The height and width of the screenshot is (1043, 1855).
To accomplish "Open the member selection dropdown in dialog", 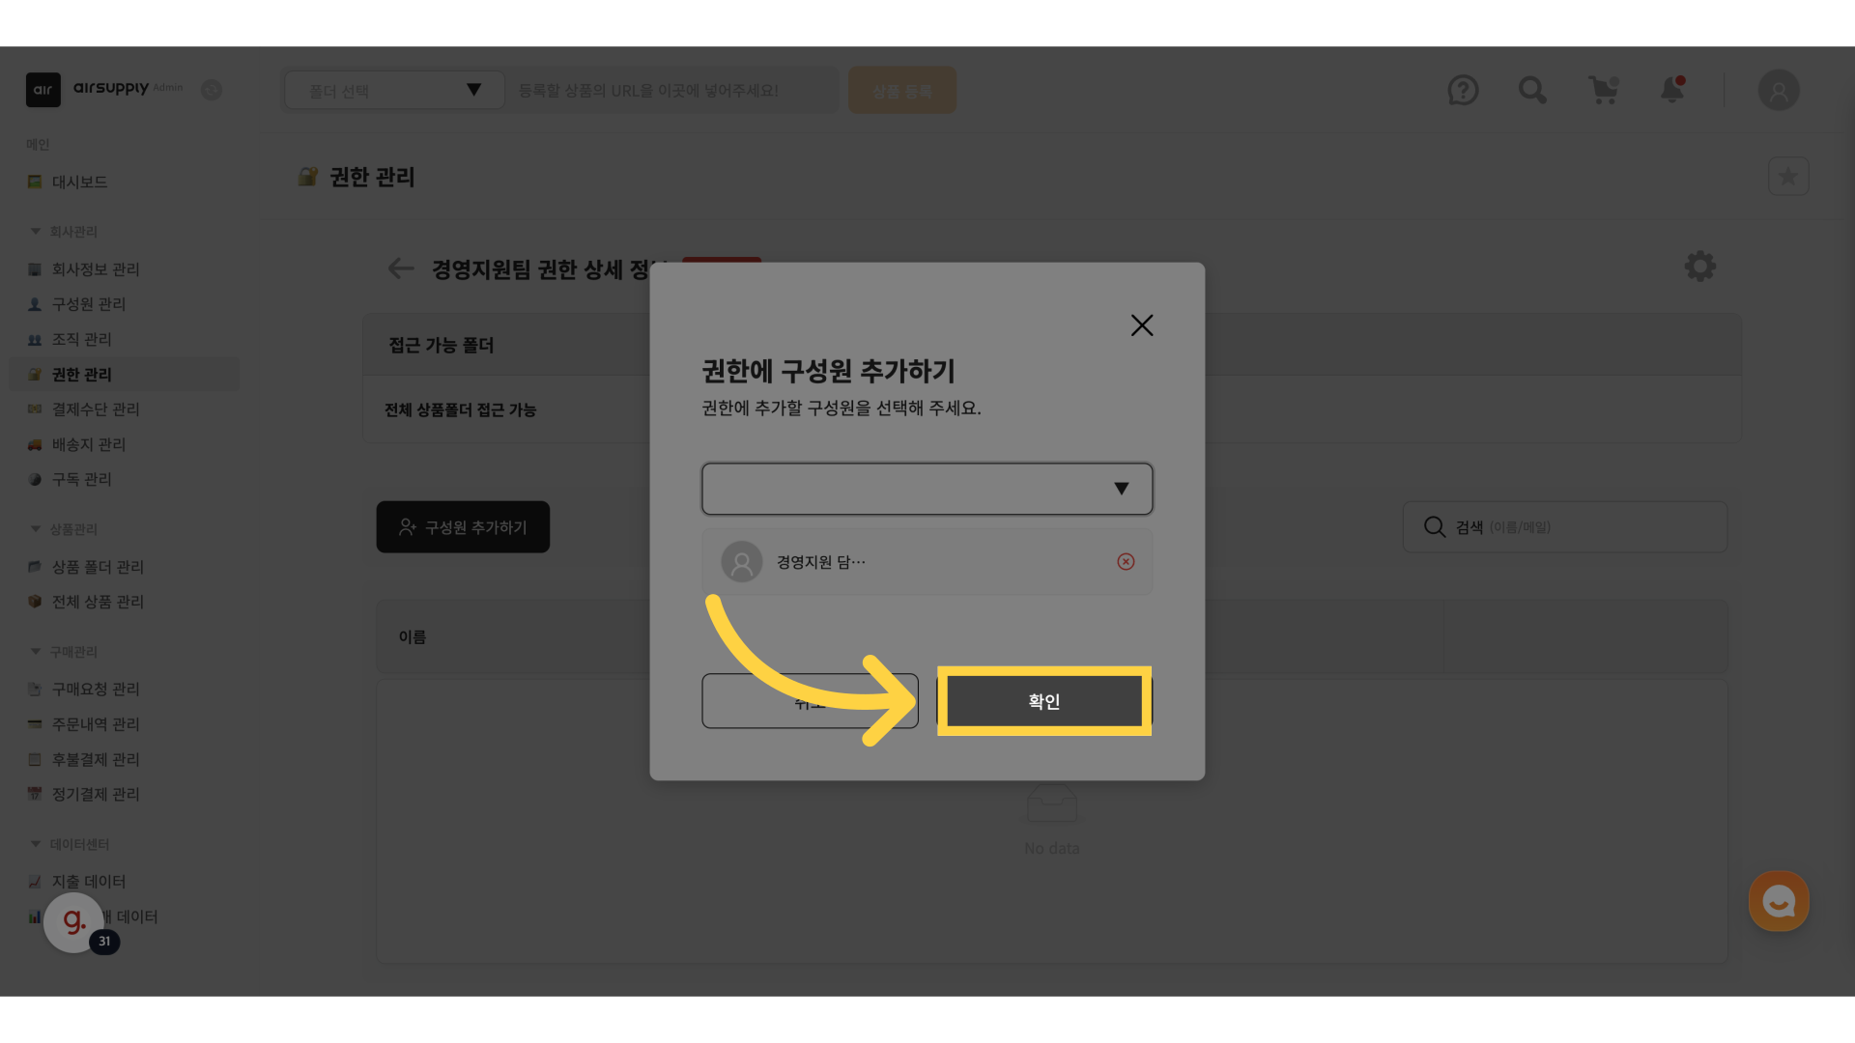I will click(x=927, y=489).
